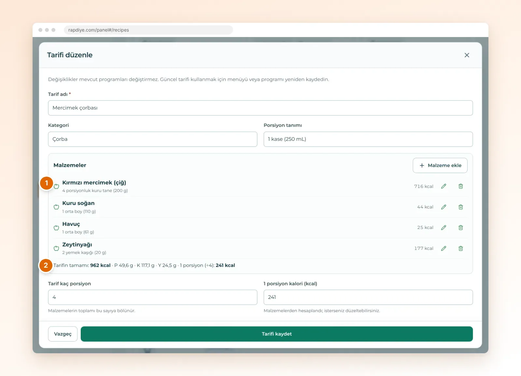Click the 44 kcal value
This screenshot has height=376, width=521.
[x=425, y=207]
